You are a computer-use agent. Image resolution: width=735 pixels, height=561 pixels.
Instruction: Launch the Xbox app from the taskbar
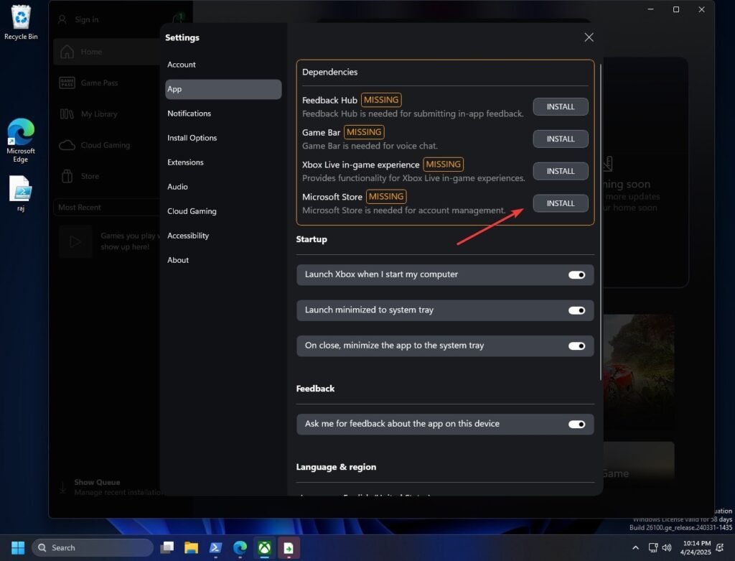coord(264,547)
